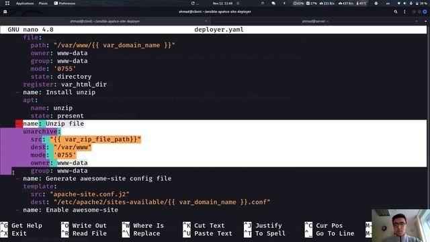Image resolution: width=430 pixels, height=242 pixels.
Task: Click the upload speed 437 B/s indicator
Action: pyautogui.click(x=346, y=3)
